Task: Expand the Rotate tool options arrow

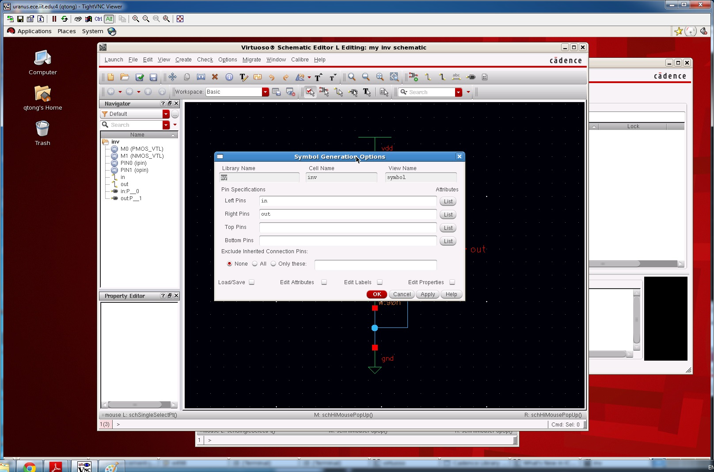Action: click(309, 77)
